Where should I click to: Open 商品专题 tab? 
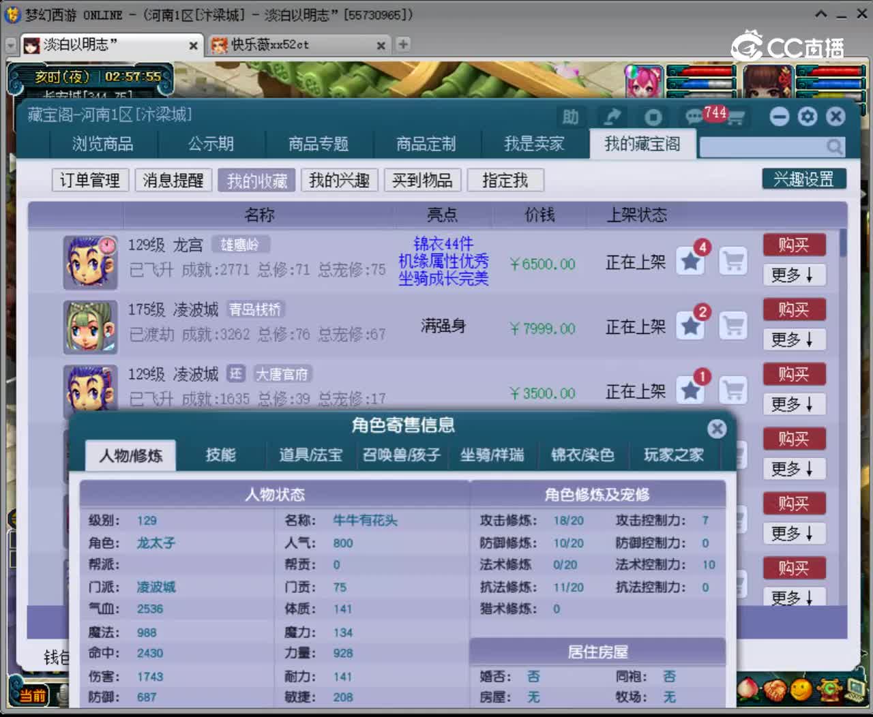click(319, 144)
